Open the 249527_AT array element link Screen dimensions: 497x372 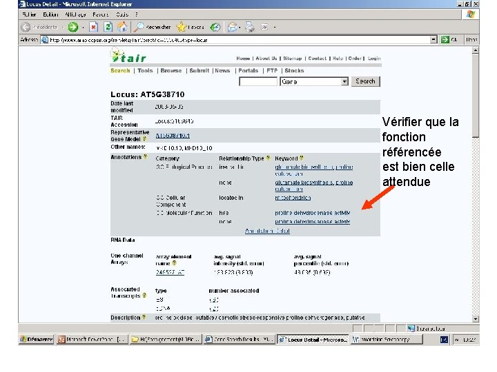pyautogui.click(x=170, y=272)
